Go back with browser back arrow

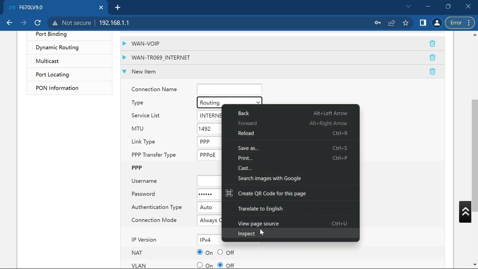pyautogui.click(x=10, y=23)
